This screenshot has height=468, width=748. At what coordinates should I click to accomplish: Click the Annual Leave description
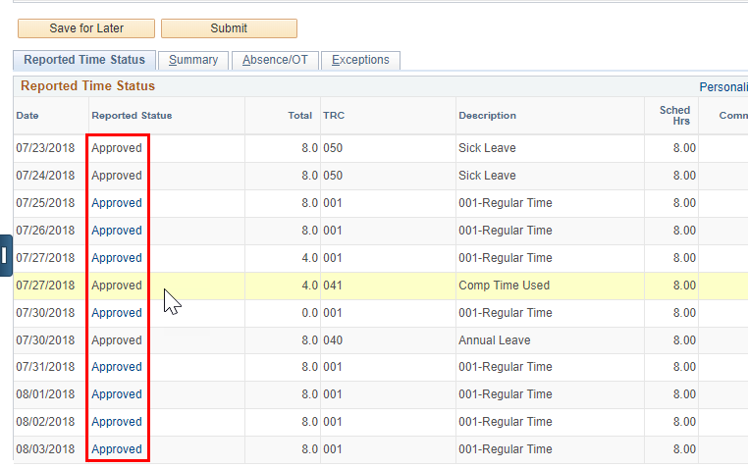(x=495, y=340)
